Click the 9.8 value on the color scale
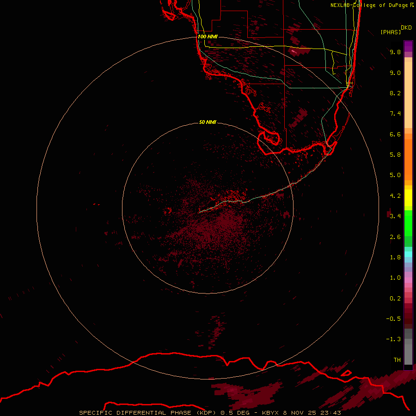The image size is (416, 416). click(395, 52)
